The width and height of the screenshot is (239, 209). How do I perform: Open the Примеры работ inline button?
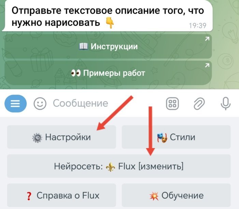108,73
